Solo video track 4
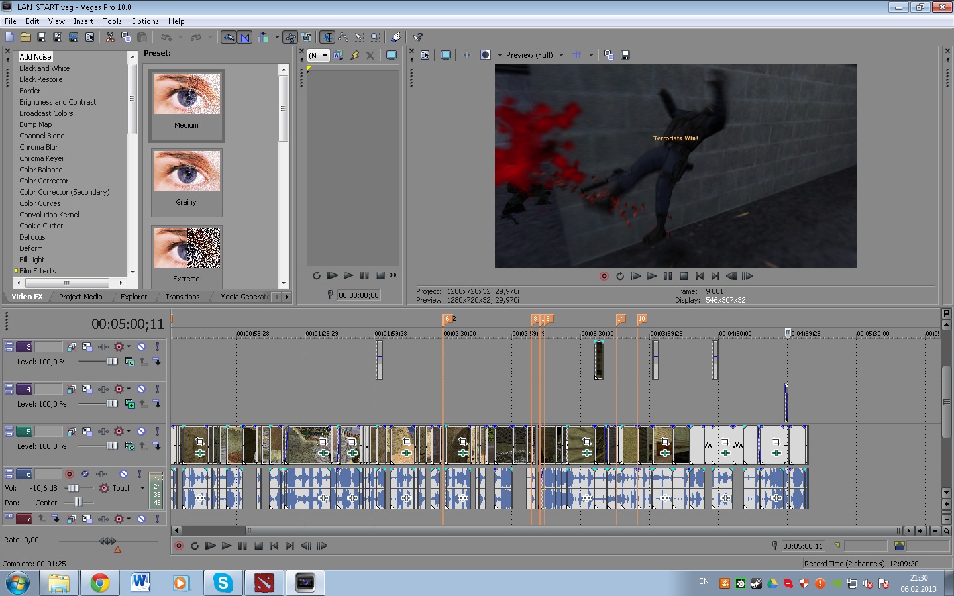954x596 pixels. pyautogui.click(x=157, y=389)
